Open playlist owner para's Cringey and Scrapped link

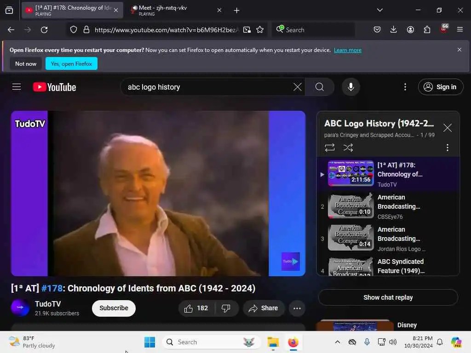[x=369, y=135]
